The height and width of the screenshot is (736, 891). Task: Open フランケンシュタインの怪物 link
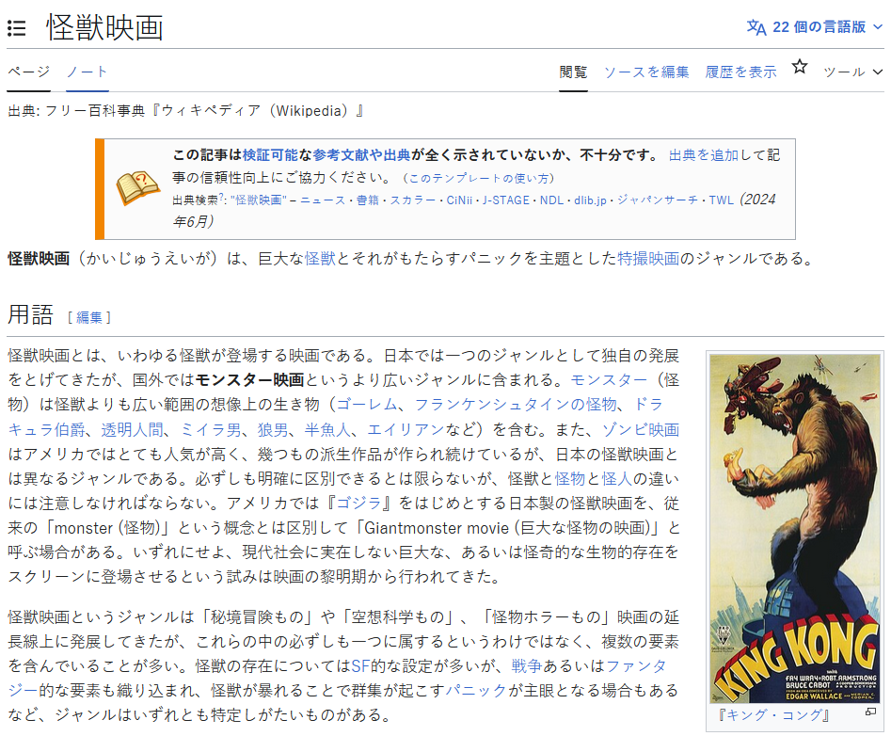coord(516,404)
